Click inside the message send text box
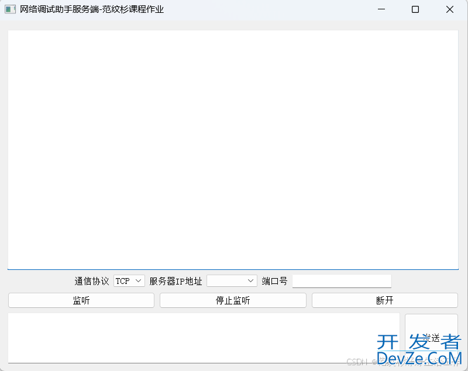 (x=204, y=338)
